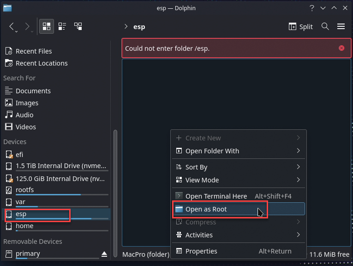Search for Documents

coord(57,91)
